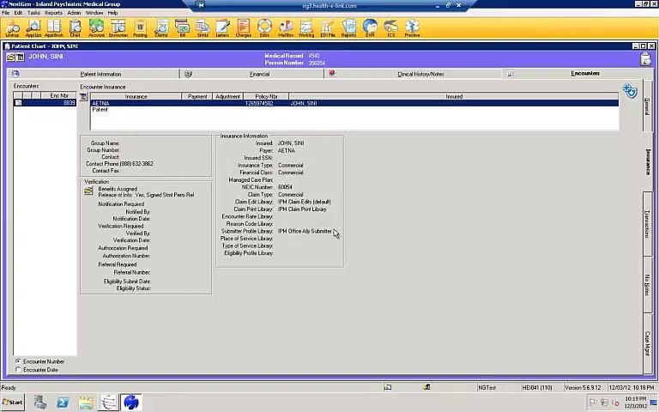Open the Reports menu
The image size is (659, 412).
coord(53,13)
